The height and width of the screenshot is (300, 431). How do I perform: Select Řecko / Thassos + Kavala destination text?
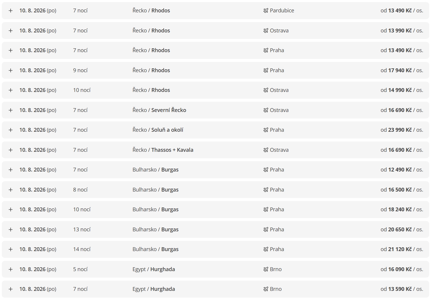pyautogui.click(x=163, y=150)
